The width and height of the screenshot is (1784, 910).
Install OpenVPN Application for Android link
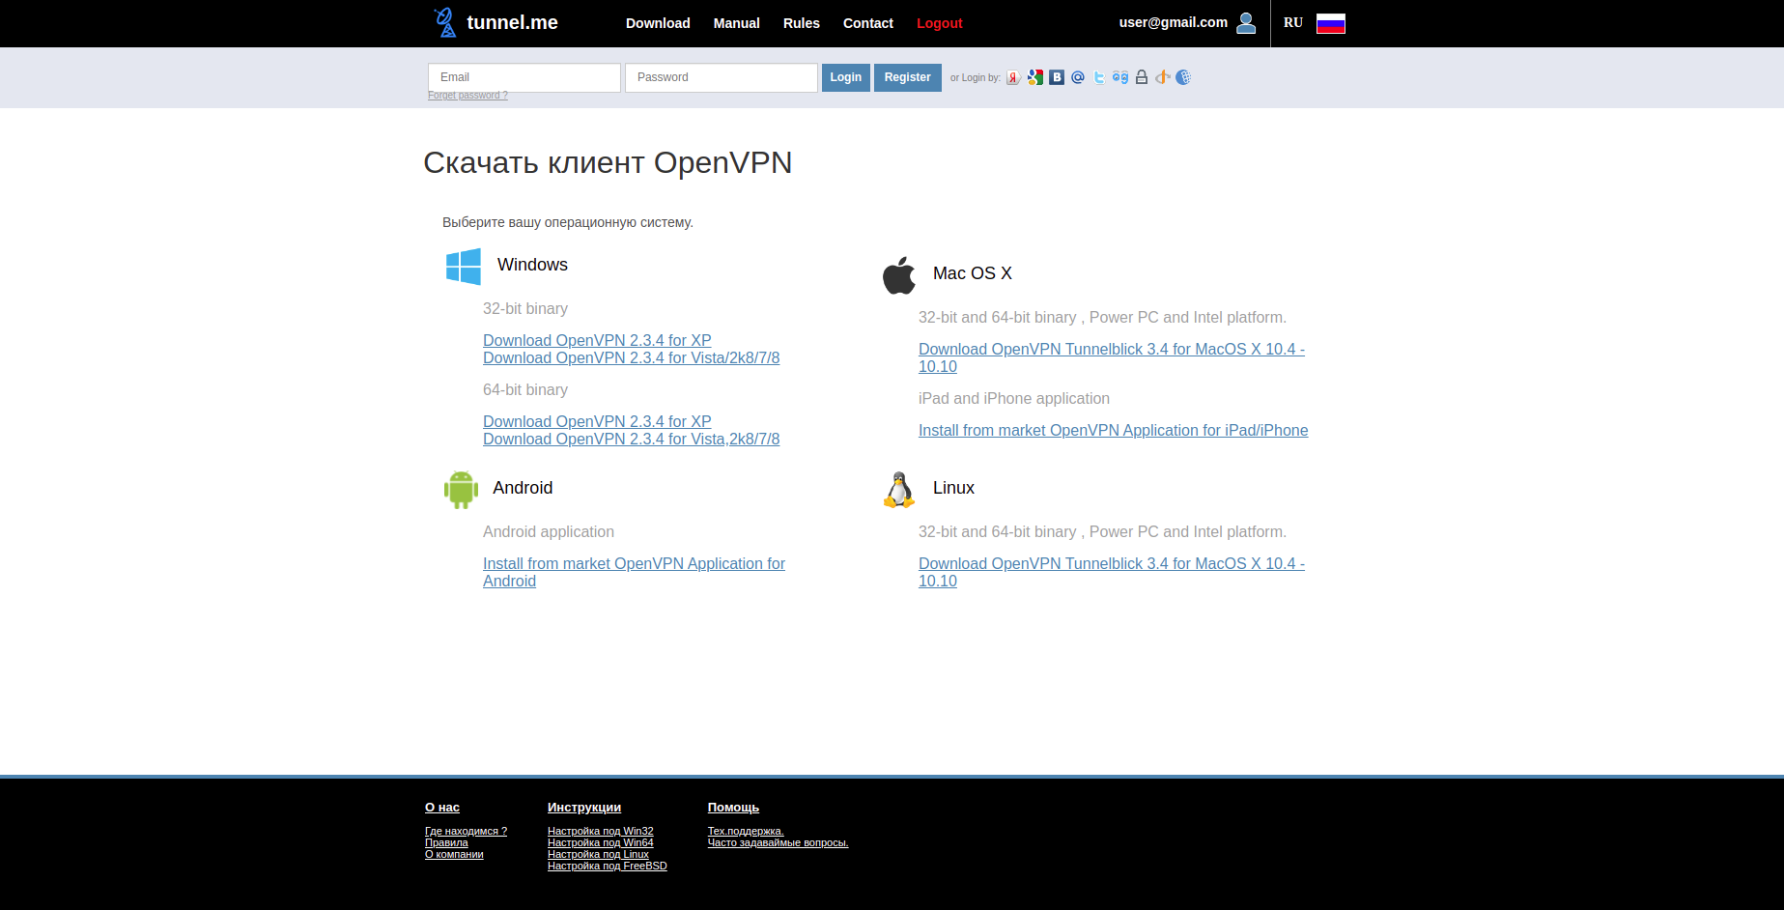coord(634,572)
